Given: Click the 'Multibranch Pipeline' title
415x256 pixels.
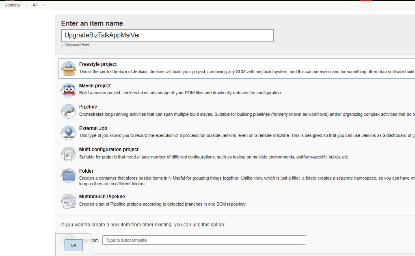Looking at the screenshot, I should click(x=102, y=197).
